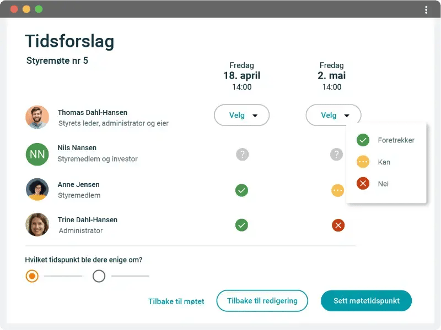
Task: Choose Kan from the dropdown menu
Action: (385, 162)
